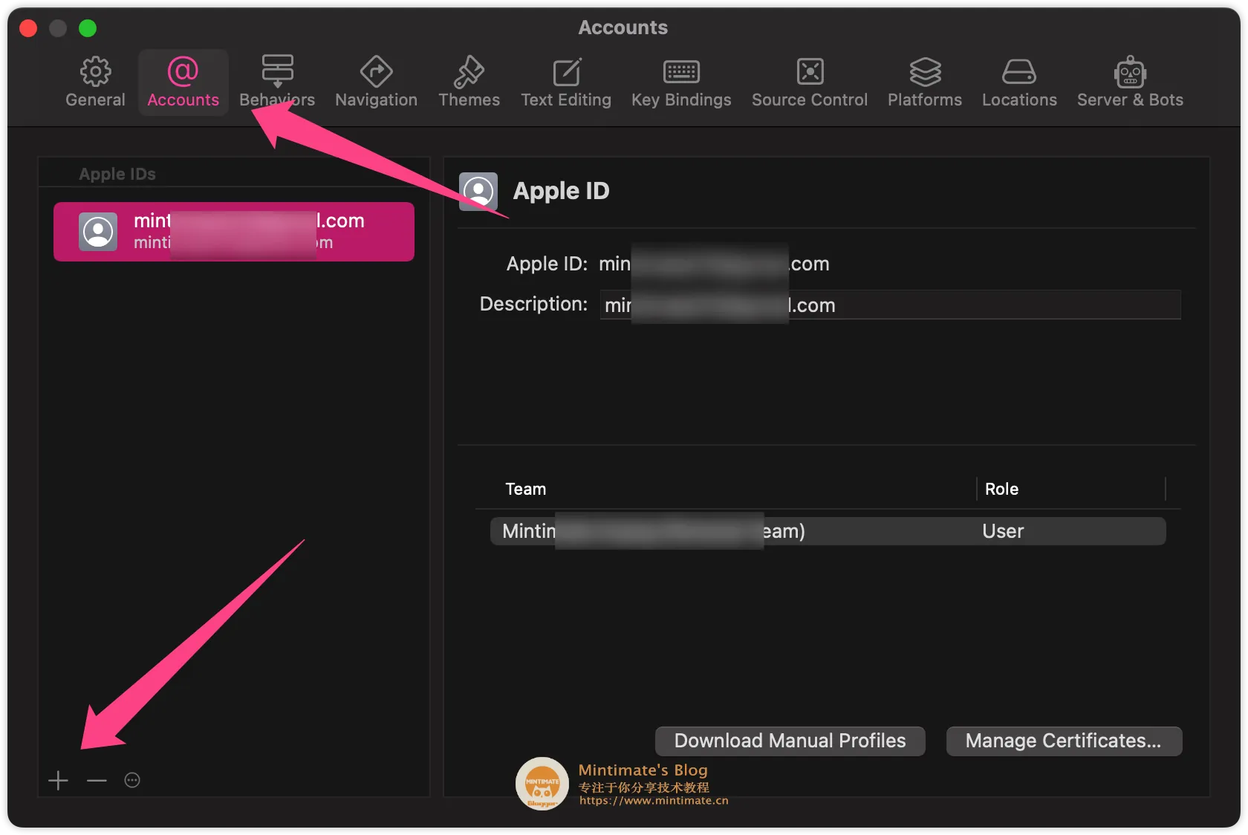The image size is (1248, 835).
Task: Select the Accounts preferences tab
Action: [x=183, y=82]
